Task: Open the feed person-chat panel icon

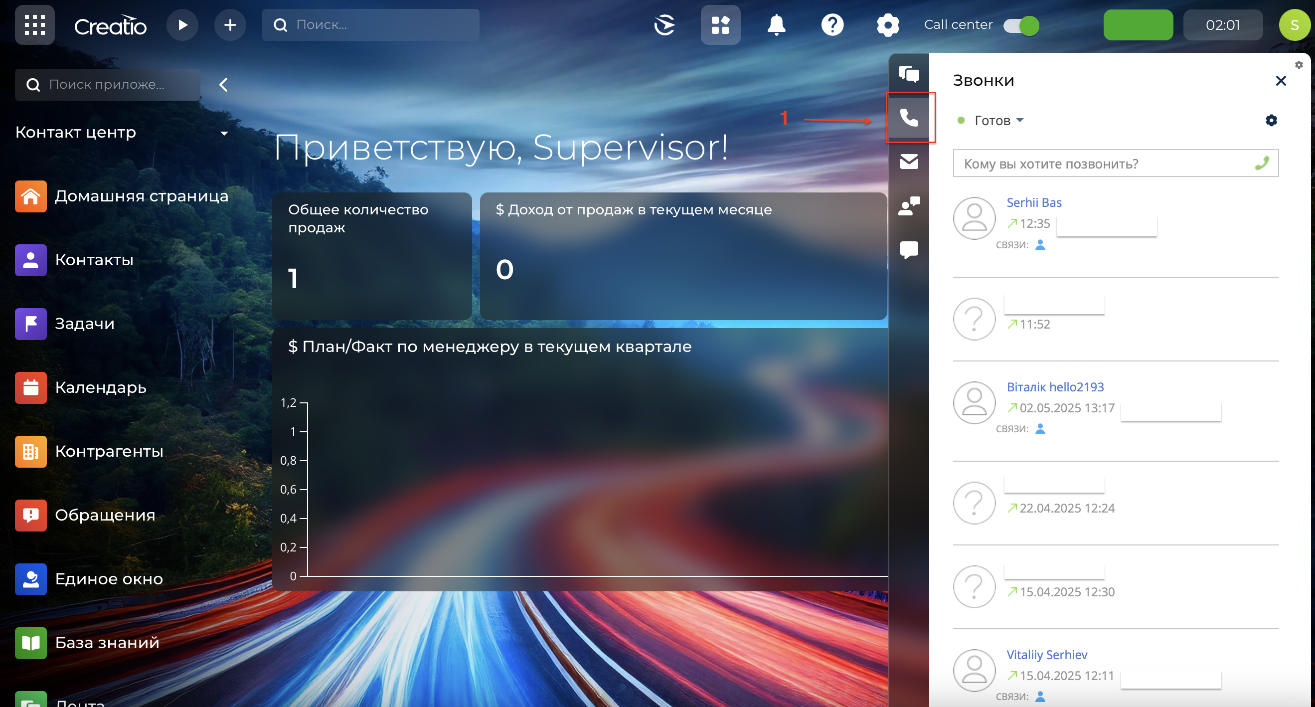Action: 909,206
